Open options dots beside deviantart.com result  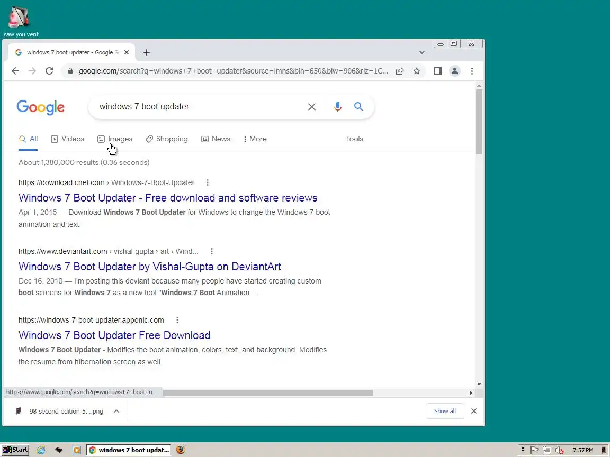212,251
